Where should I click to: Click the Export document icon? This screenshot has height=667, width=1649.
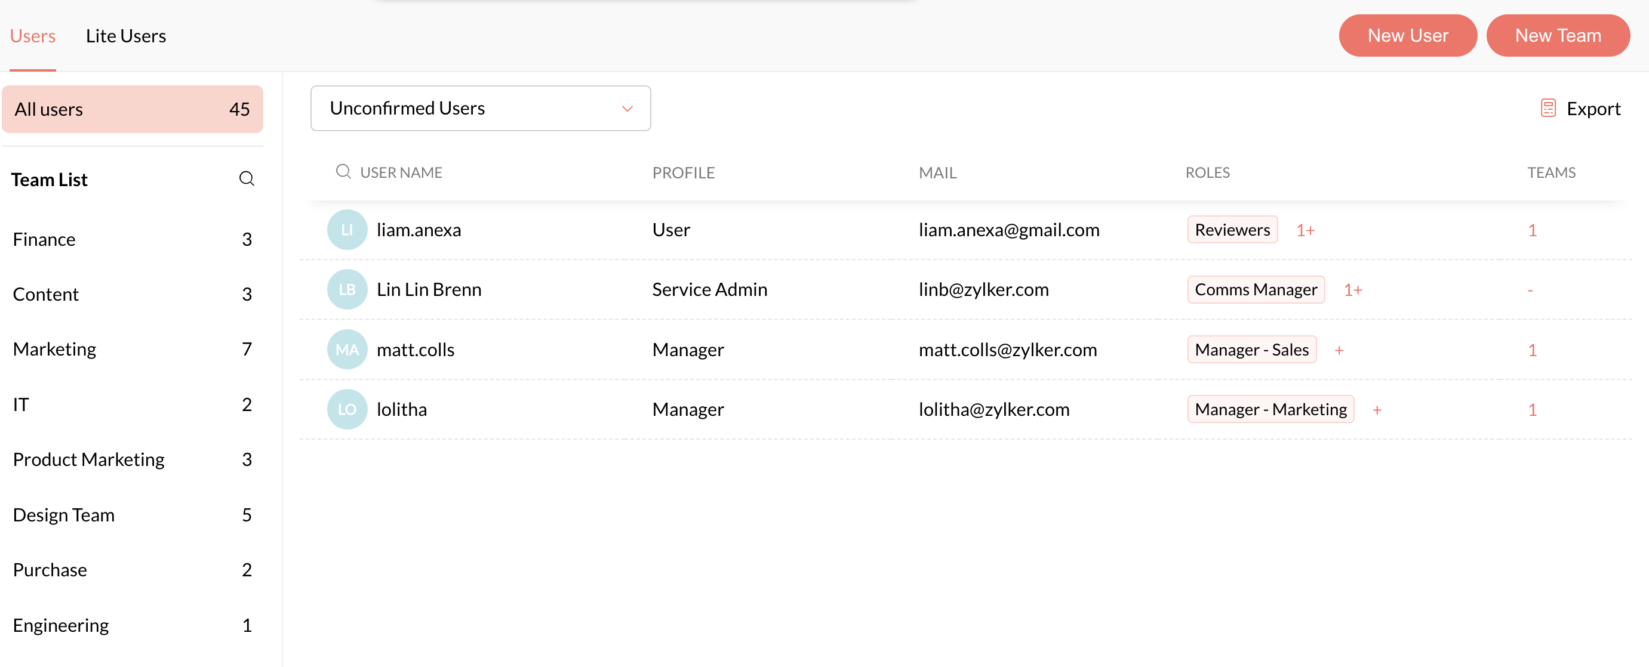pos(1548,108)
